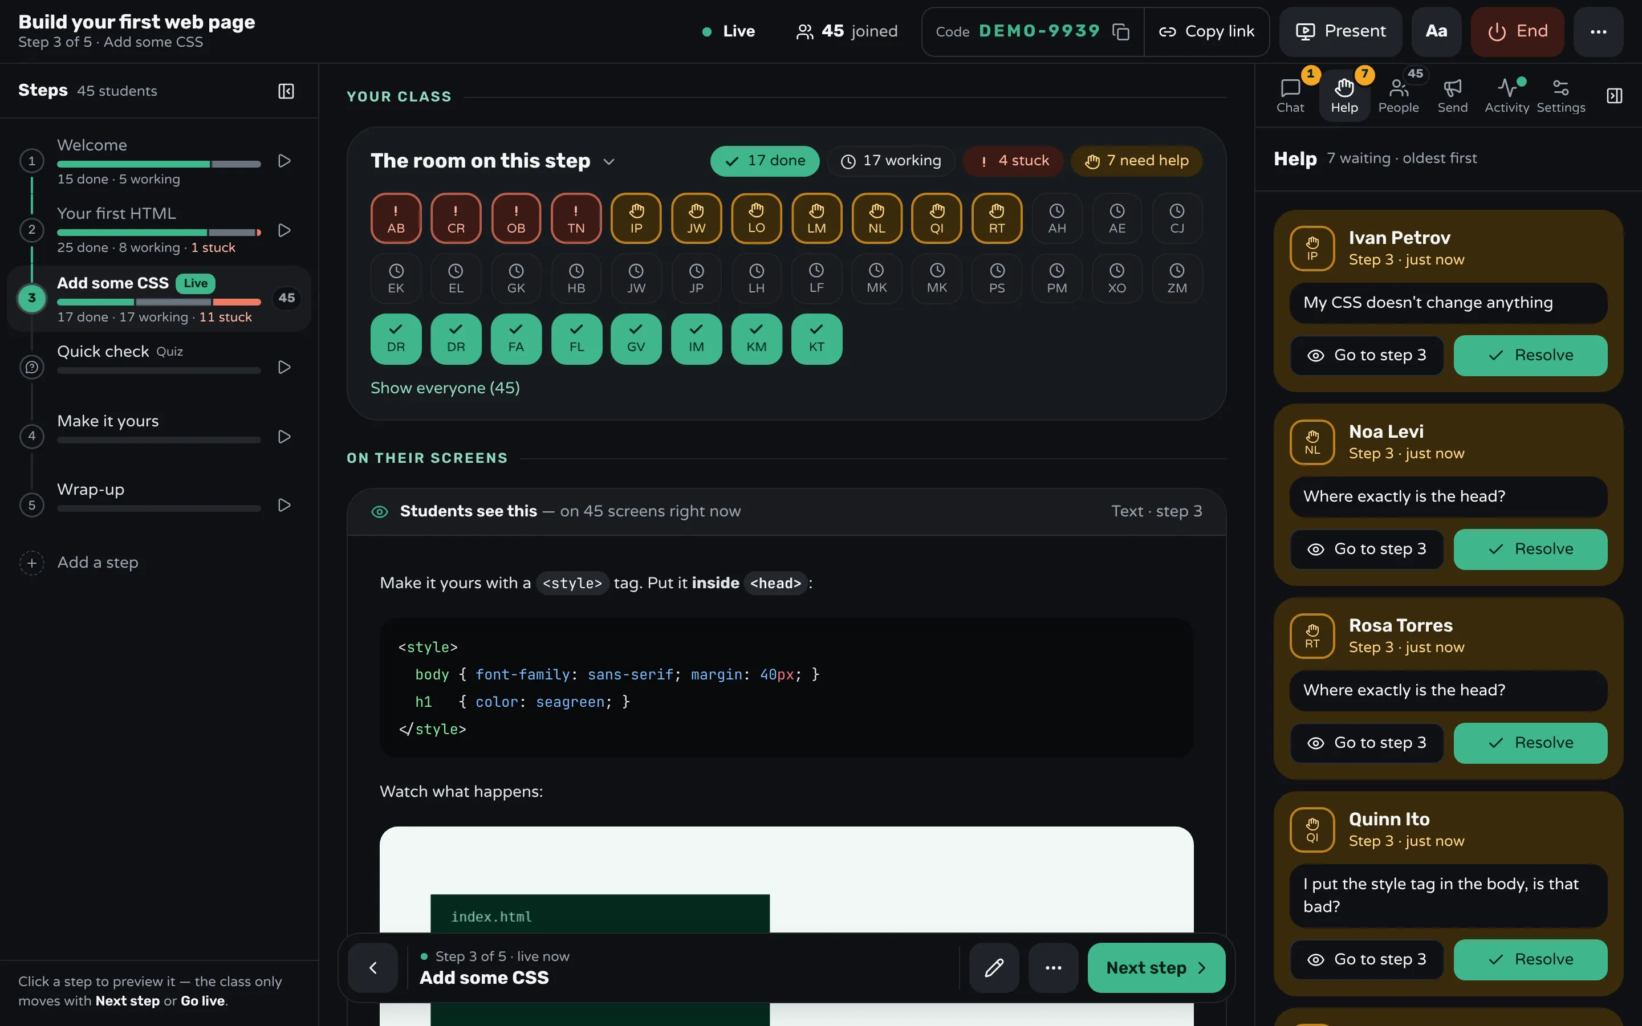Image resolution: width=1642 pixels, height=1026 pixels.
Task: Select need-help student LO avatar
Action: pyautogui.click(x=756, y=218)
